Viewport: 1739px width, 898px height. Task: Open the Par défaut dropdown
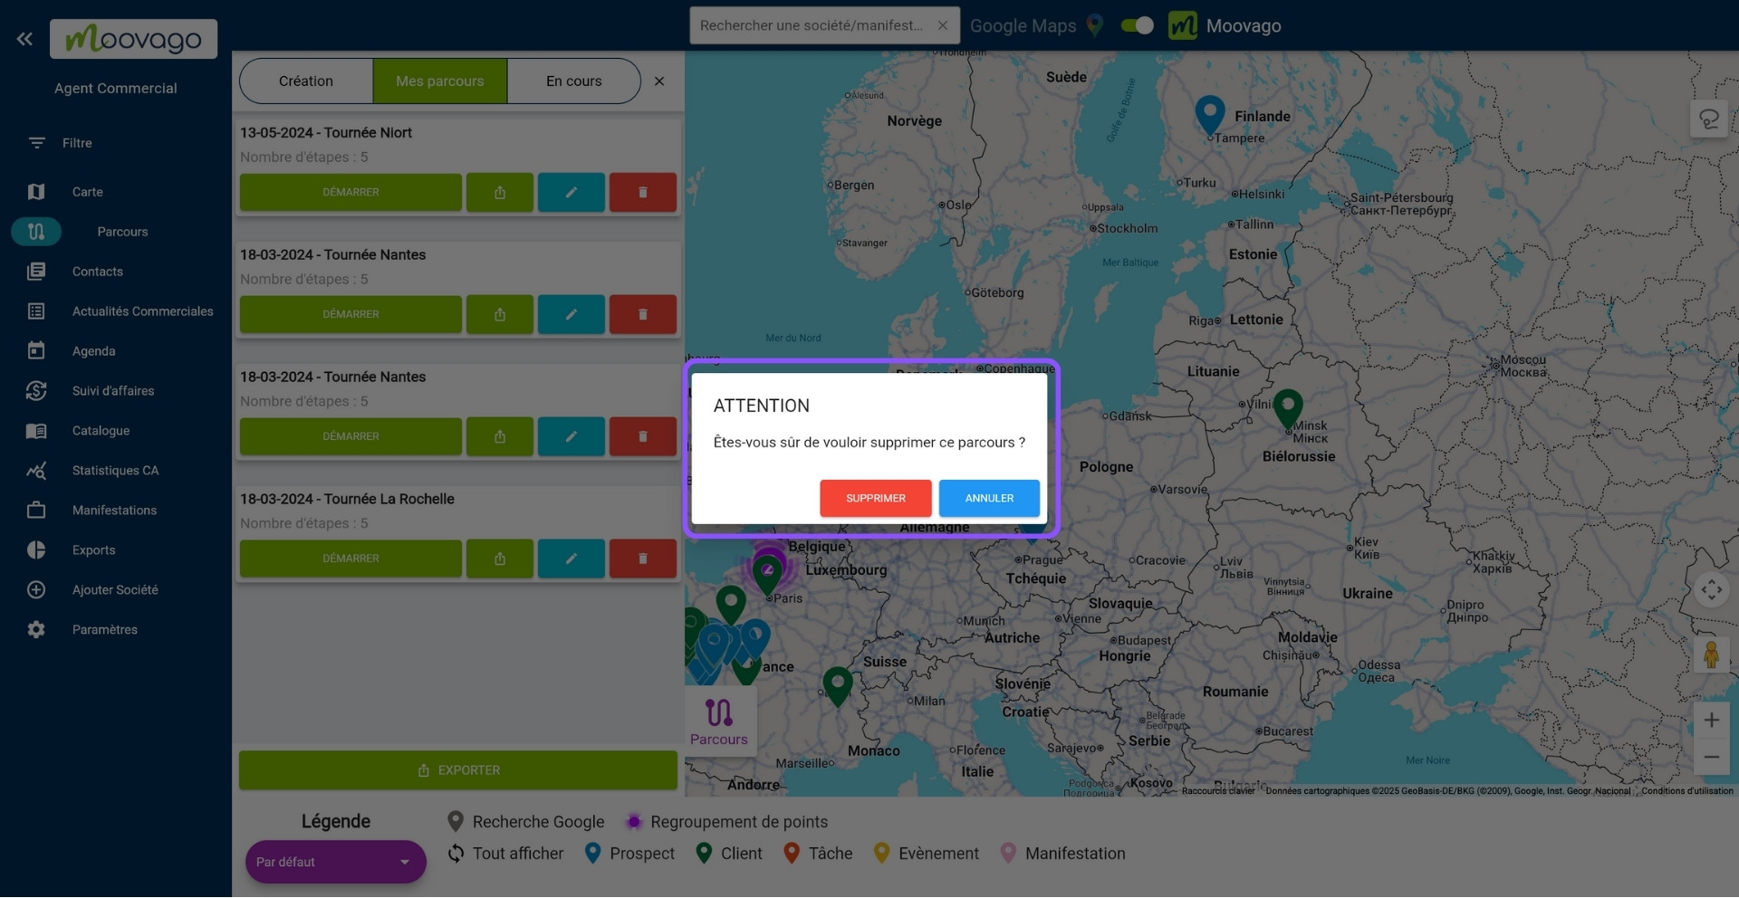[x=335, y=862]
